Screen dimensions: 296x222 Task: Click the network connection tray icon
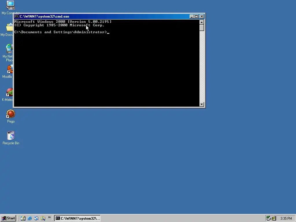(x=269, y=218)
